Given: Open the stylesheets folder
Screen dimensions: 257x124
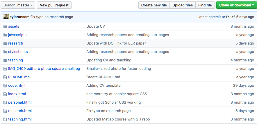Looking at the screenshot, I should (18, 52).
